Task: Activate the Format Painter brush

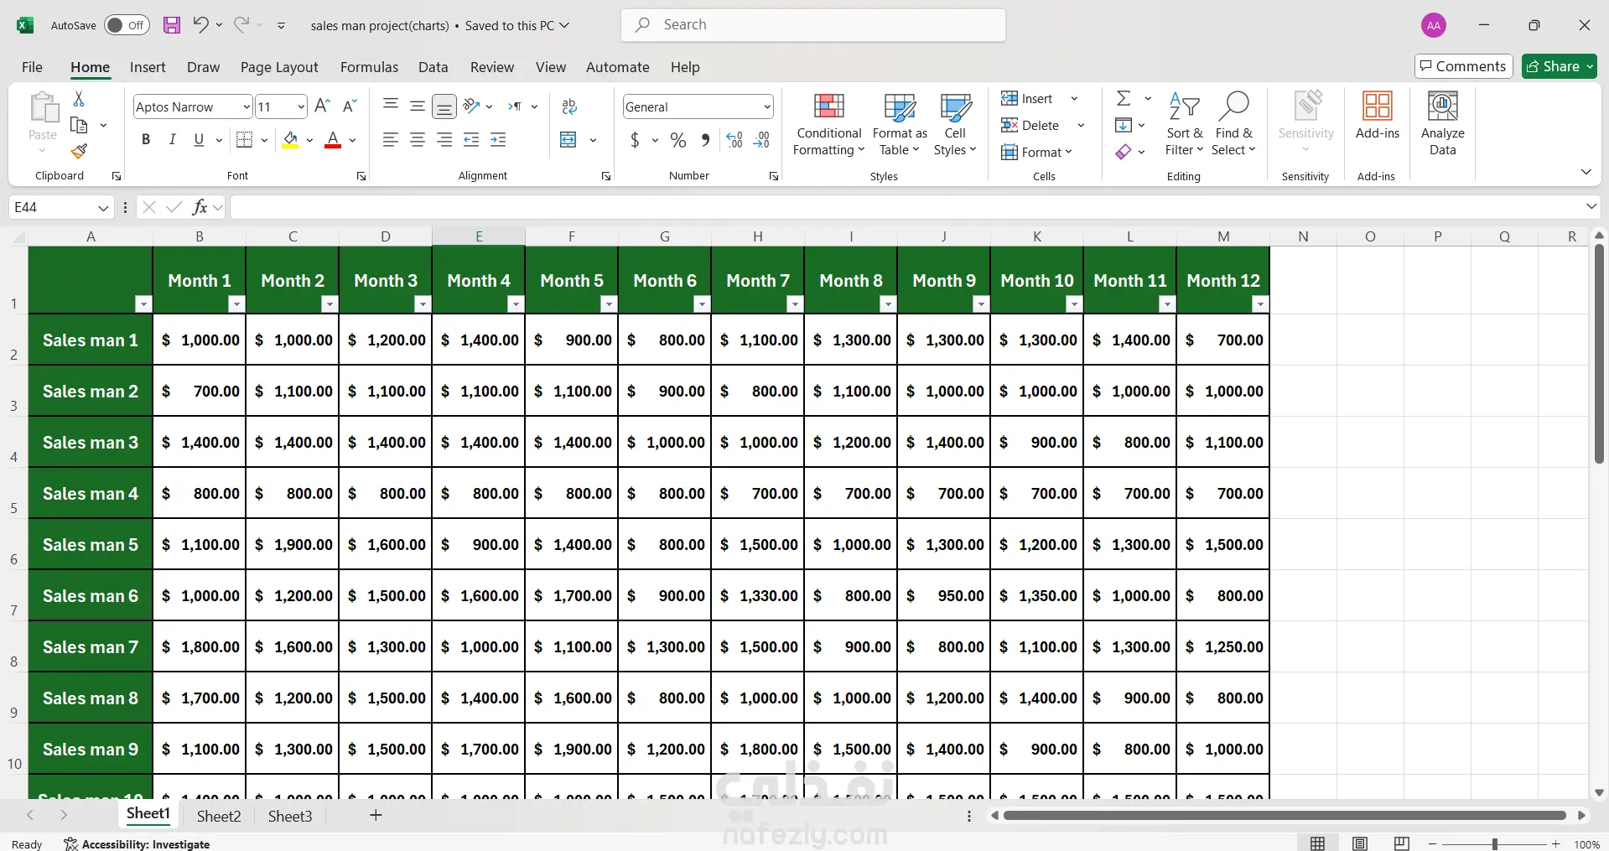Action: pyautogui.click(x=79, y=151)
